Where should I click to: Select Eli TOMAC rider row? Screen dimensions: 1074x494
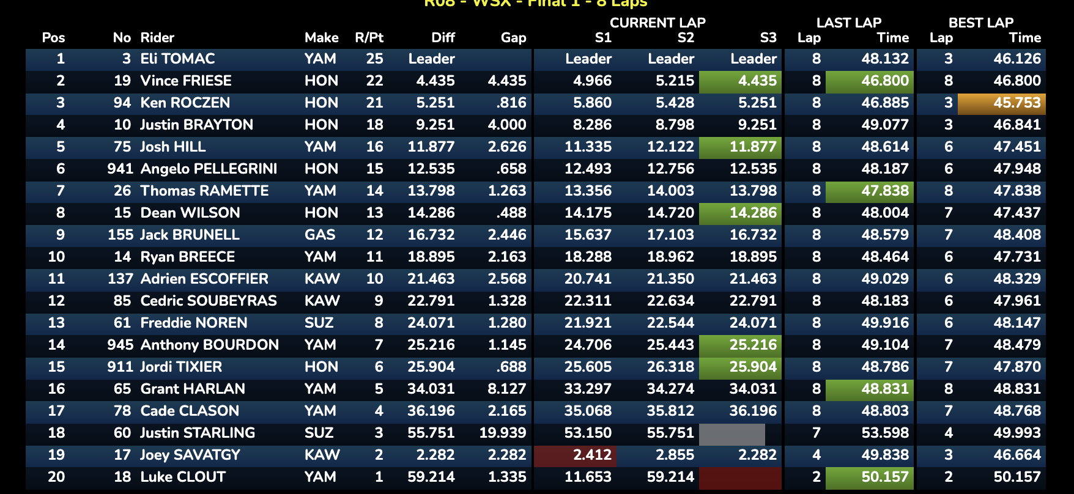[536, 59]
